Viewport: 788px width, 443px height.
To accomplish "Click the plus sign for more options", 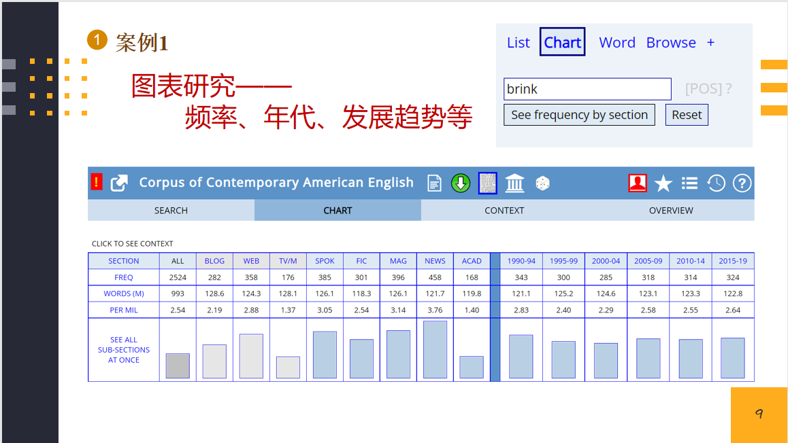I will click(710, 43).
